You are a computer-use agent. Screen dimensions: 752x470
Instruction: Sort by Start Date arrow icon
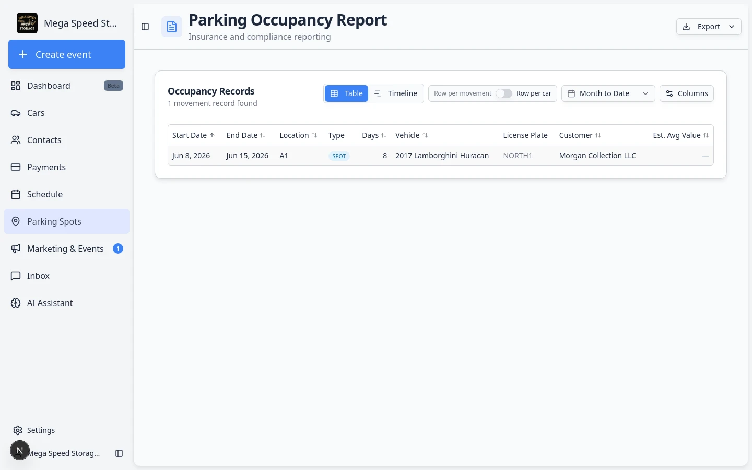[212, 135]
